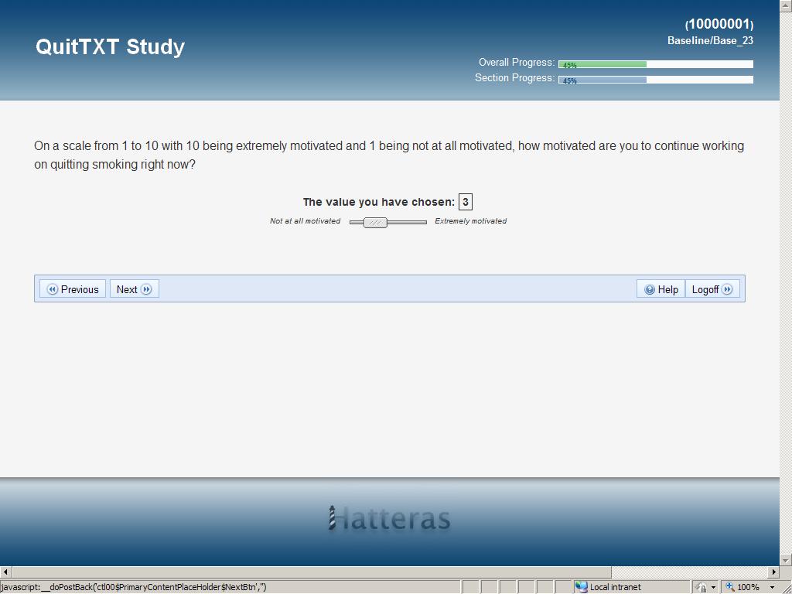The image size is (792, 594).
Task: Click the Next button
Action: tap(135, 289)
